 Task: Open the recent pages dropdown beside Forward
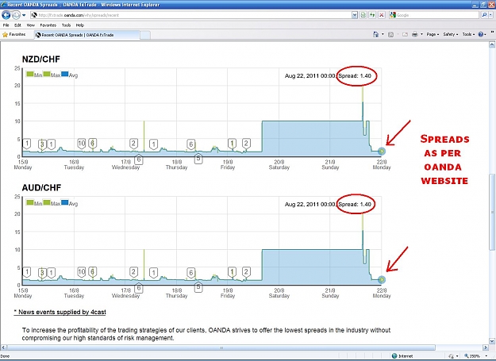tap(24, 15)
